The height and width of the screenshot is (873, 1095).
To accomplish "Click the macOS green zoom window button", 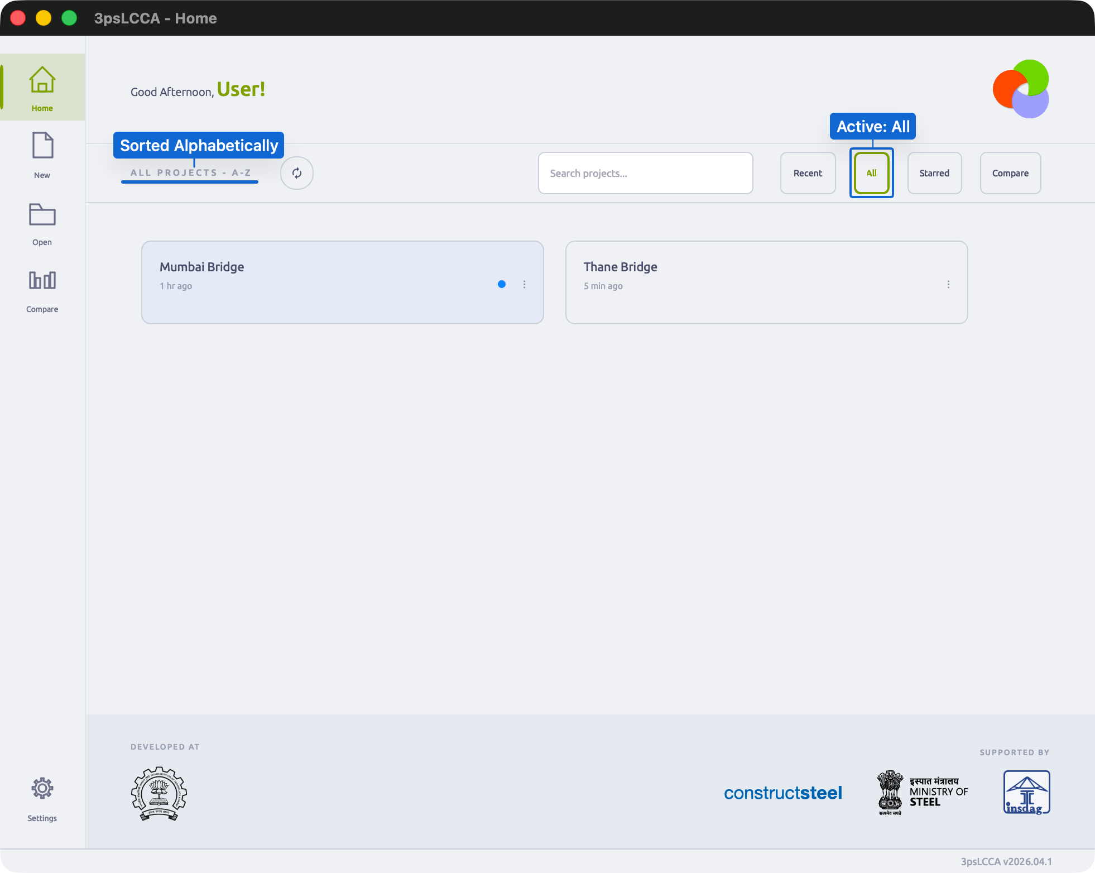I will [x=69, y=18].
